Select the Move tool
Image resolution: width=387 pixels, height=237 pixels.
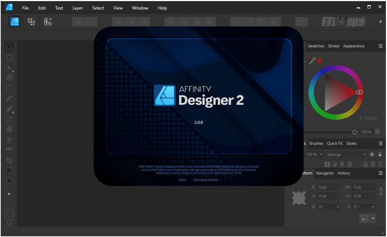click(9, 47)
